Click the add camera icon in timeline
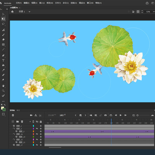Viewport: 155px width, 155px height. pyautogui.click(x=31, y=115)
